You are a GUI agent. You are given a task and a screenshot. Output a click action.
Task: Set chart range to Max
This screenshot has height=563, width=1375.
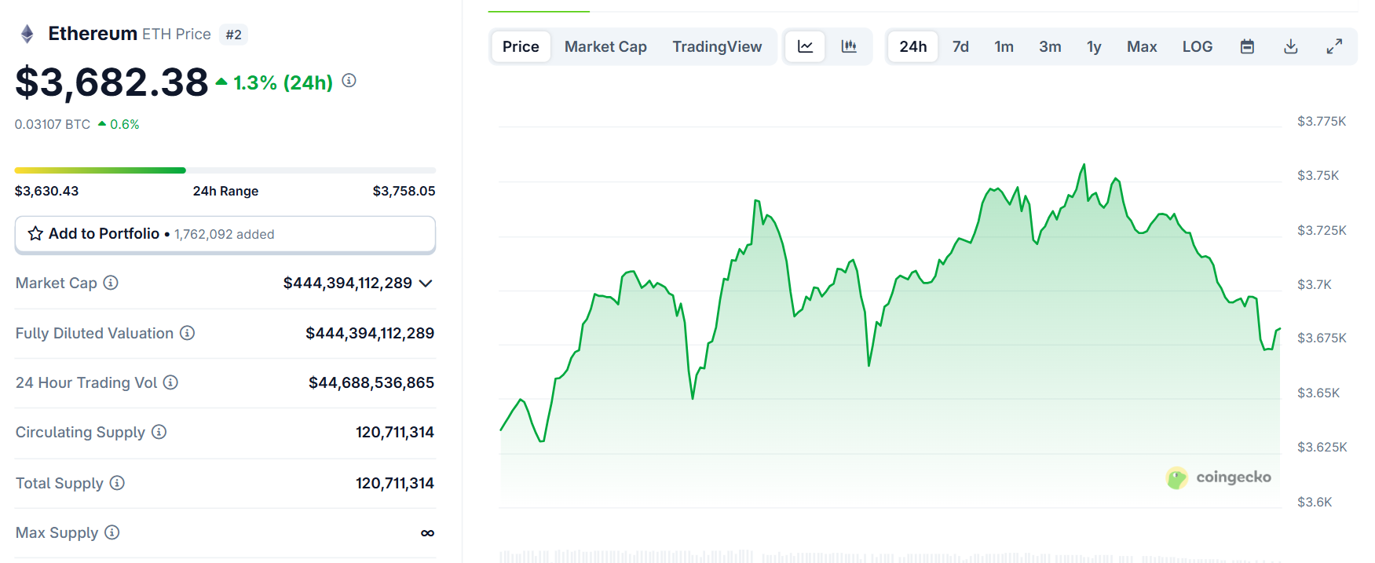click(1142, 46)
